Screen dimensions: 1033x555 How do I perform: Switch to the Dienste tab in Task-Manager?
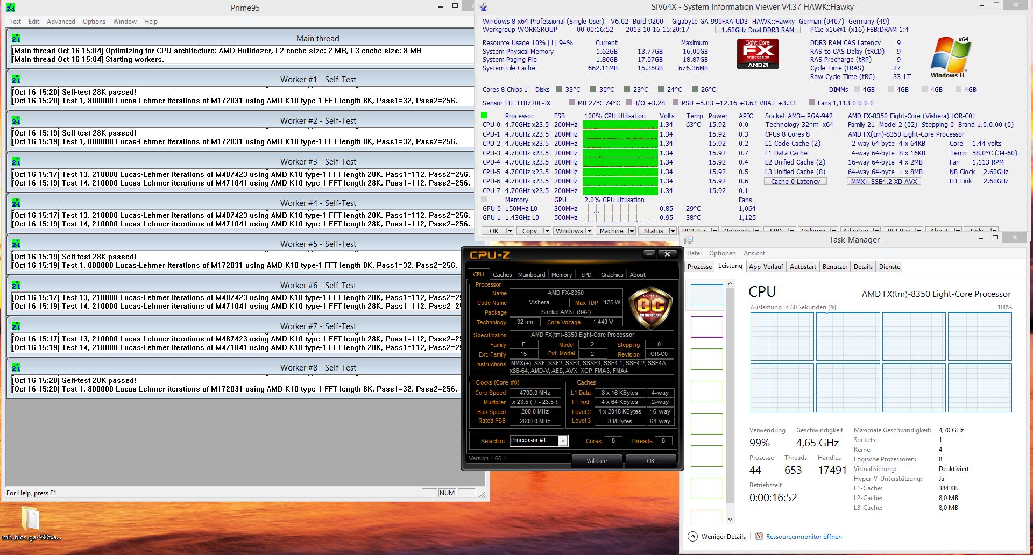click(889, 267)
